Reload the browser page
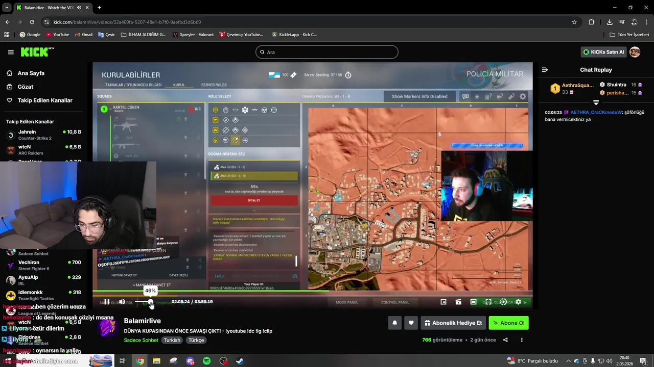This screenshot has width=654, height=367. tap(32, 22)
